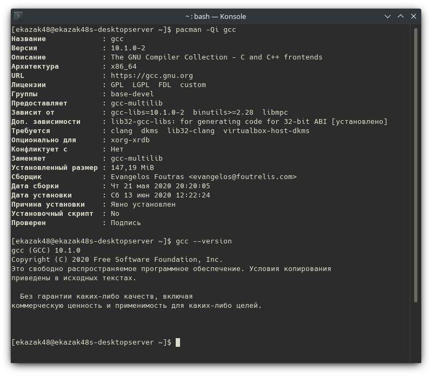This screenshot has height=376, width=432.
Task: Click the output line "gcc (GCC) 10.1.0"
Action: (46, 250)
